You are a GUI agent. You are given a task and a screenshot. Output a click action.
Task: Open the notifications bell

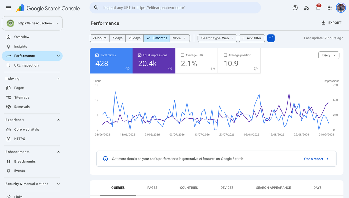[318, 8]
